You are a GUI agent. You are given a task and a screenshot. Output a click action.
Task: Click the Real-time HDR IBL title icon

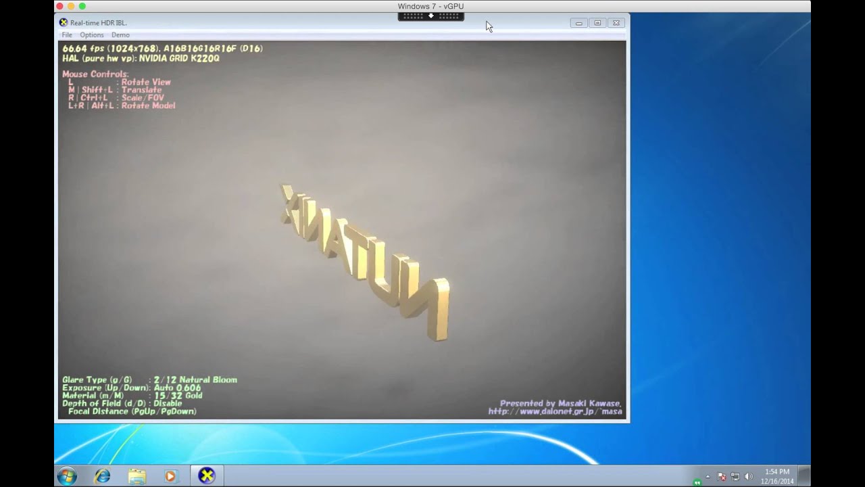(64, 22)
